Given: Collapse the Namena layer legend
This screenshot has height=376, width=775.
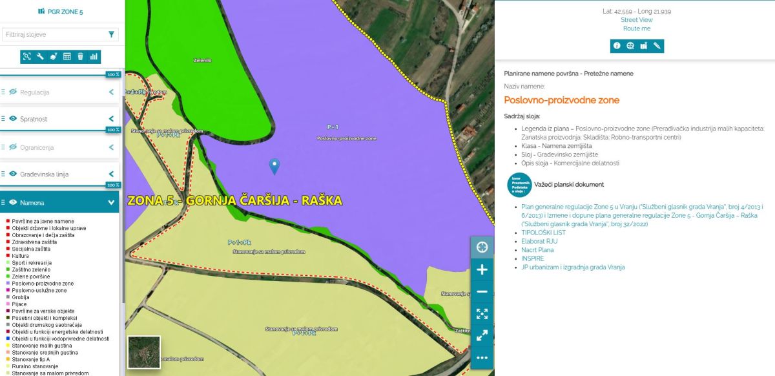Looking at the screenshot, I should point(111,203).
